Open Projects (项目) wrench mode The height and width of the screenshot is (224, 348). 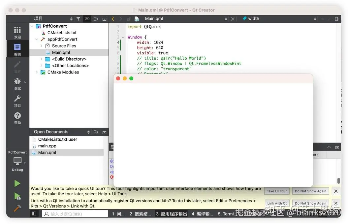point(17,101)
